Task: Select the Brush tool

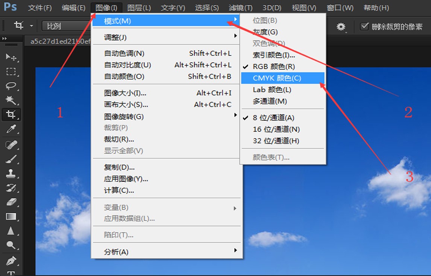Action: pos(11,159)
